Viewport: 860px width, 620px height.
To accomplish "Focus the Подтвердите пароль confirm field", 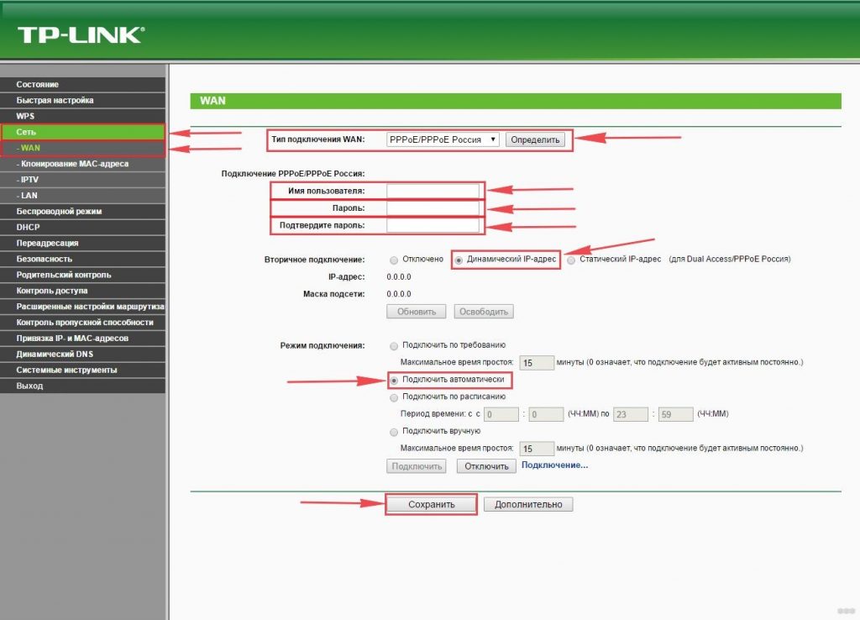I will [433, 225].
